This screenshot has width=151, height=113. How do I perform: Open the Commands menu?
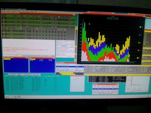pos(14,11)
